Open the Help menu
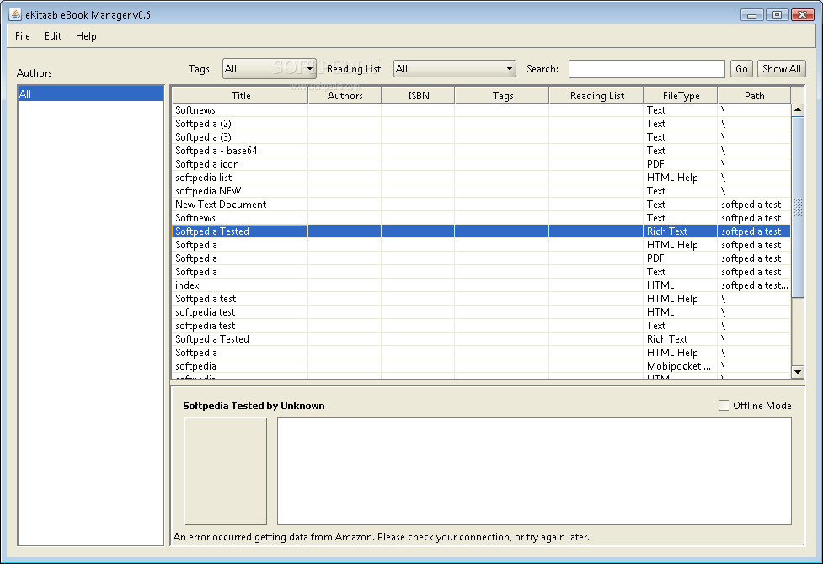Screen dimensions: 823x564 [85, 36]
